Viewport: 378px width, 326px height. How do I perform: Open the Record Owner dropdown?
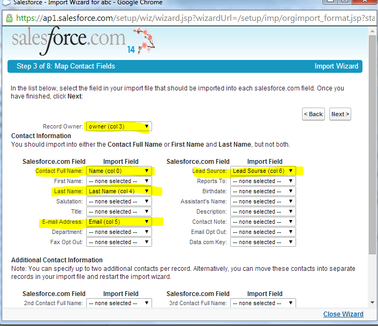(x=119, y=126)
